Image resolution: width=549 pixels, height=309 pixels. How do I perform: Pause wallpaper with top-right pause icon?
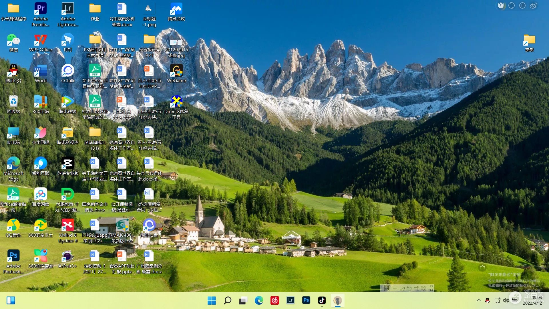[x=522, y=5]
